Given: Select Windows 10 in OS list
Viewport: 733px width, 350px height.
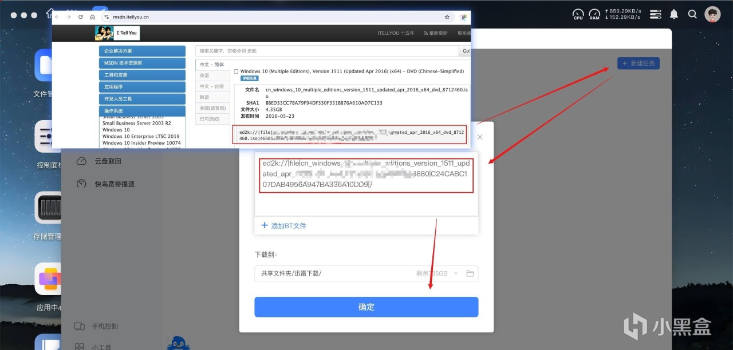Looking at the screenshot, I should [x=116, y=130].
